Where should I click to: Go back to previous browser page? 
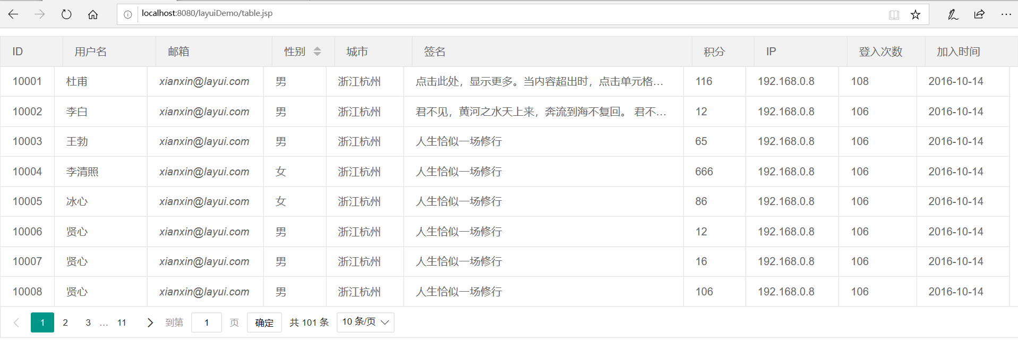tap(13, 14)
